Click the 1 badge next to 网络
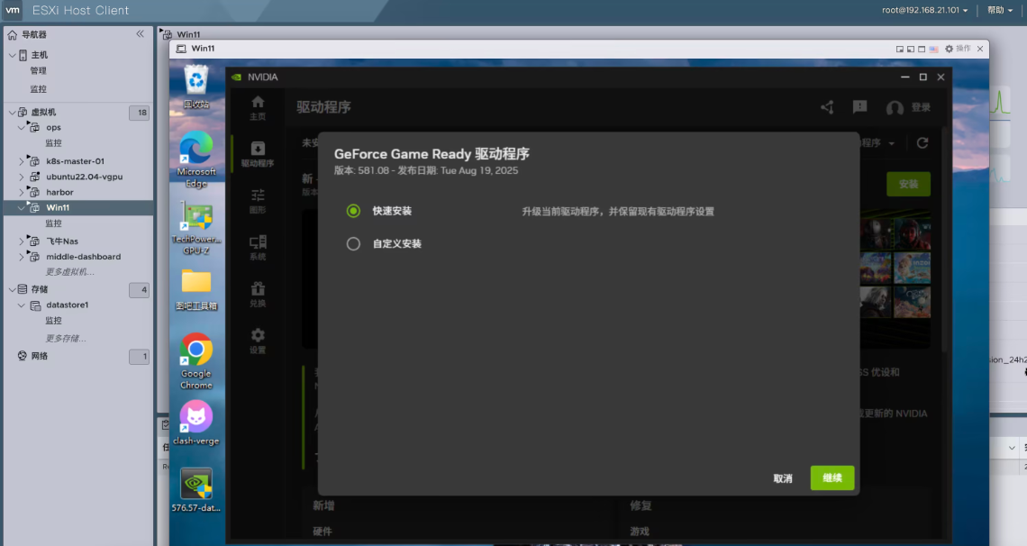 [x=140, y=357]
